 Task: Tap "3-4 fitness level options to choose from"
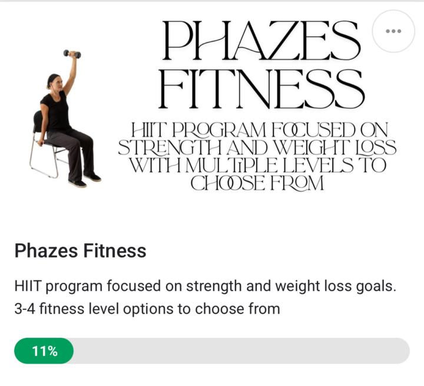pos(147,308)
